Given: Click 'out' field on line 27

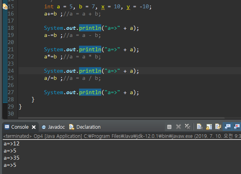Looking at the screenshot, I should (71, 93).
